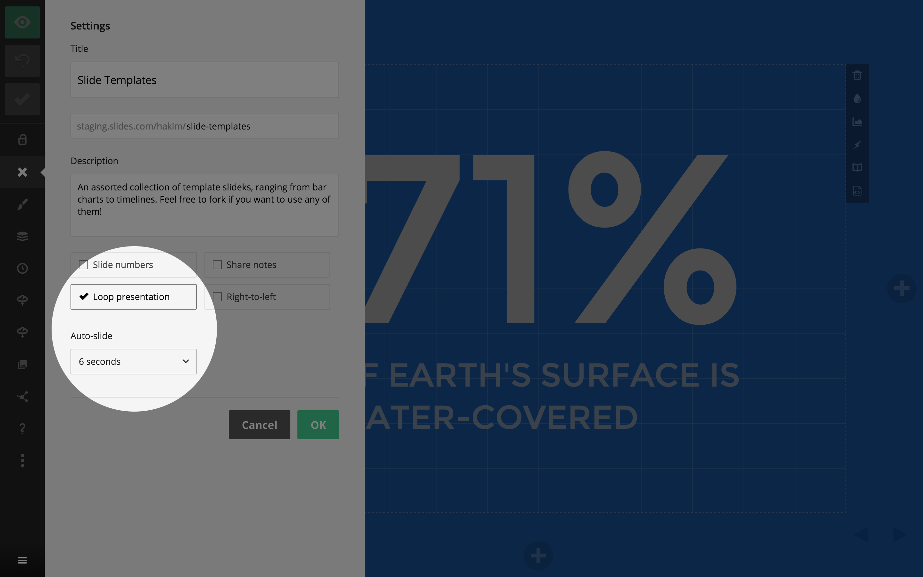Open the image media library icon
Image resolution: width=923 pixels, height=577 pixels.
tap(22, 364)
